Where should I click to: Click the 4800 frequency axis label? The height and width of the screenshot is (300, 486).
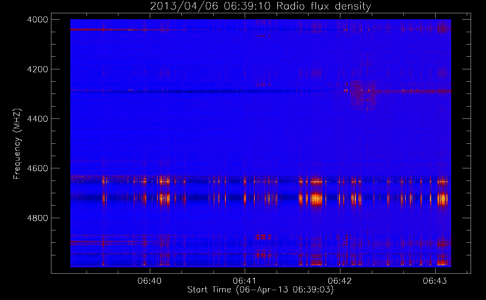(x=38, y=218)
